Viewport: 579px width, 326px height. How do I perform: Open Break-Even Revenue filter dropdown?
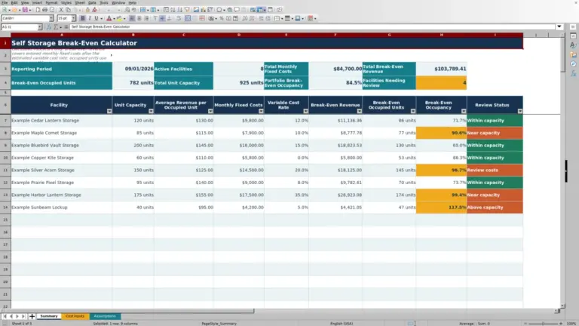[360, 111]
